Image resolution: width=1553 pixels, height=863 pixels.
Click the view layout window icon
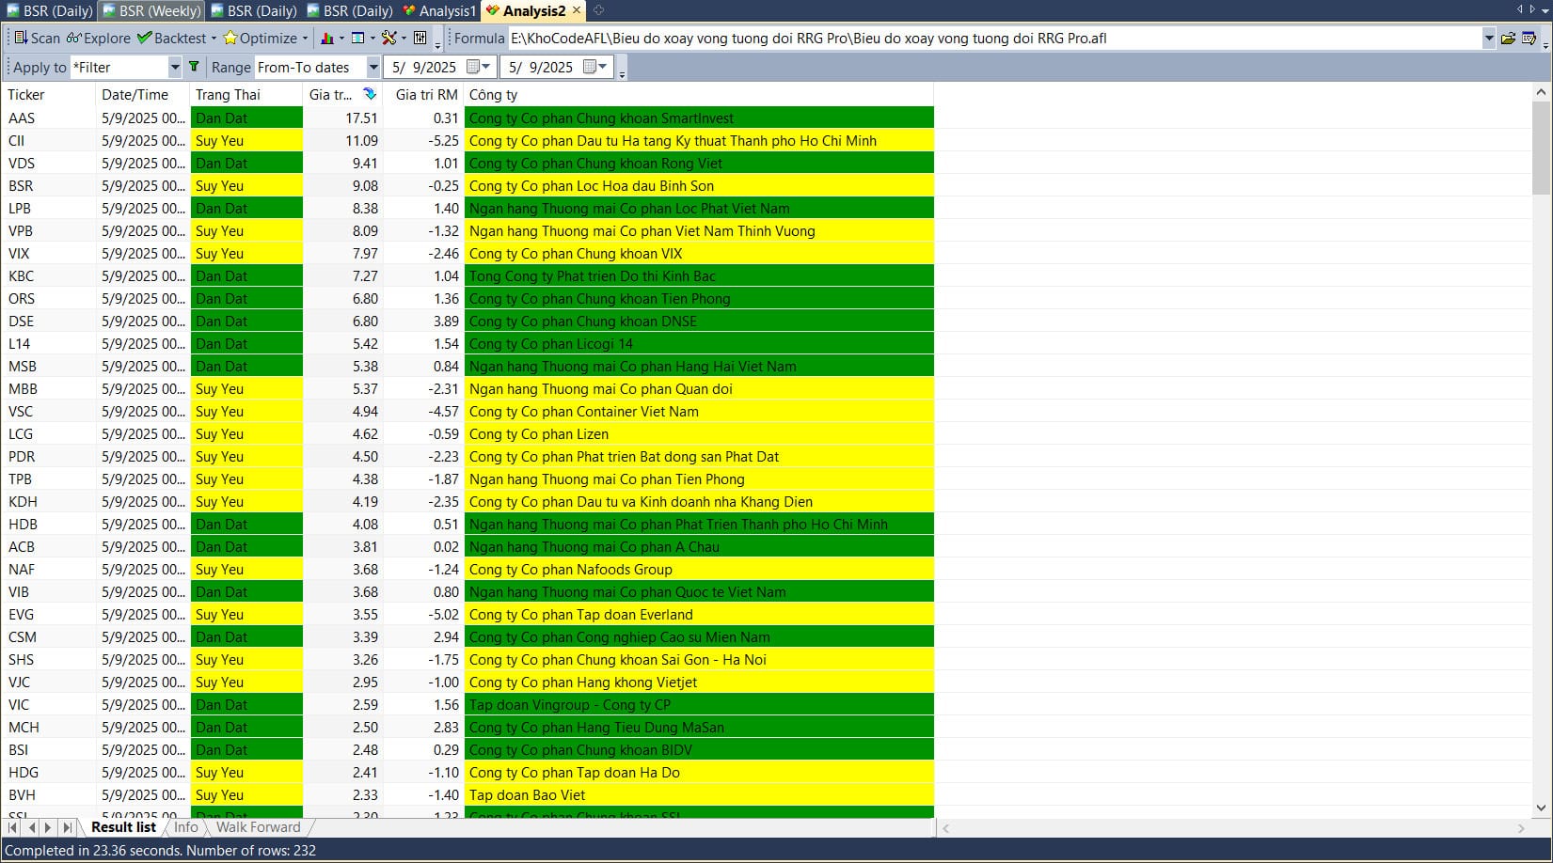[x=357, y=39]
